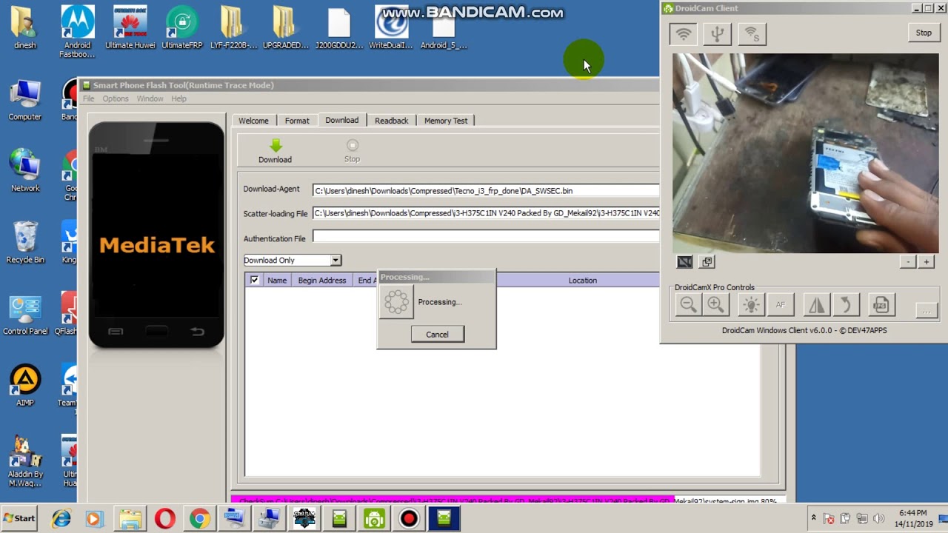Open the dinesh folder on desktop

(24, 28)
